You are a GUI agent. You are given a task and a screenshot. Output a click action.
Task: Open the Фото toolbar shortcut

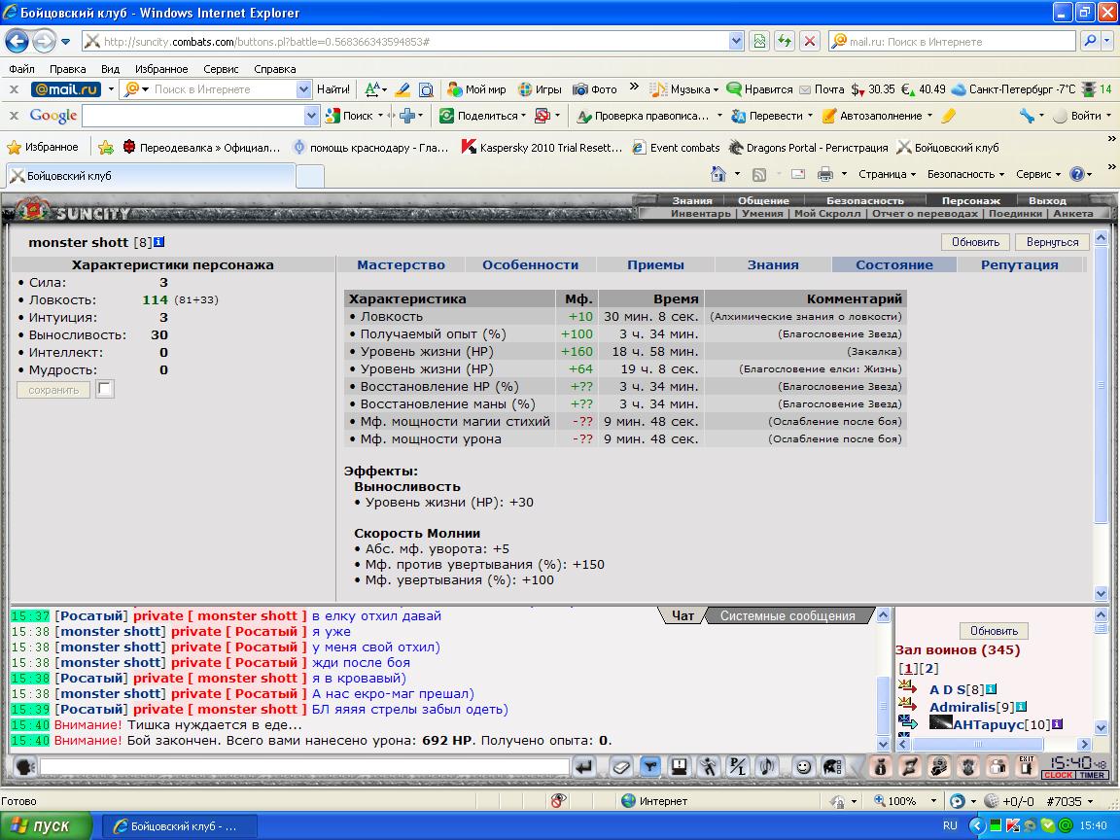[x=595, y=89]
